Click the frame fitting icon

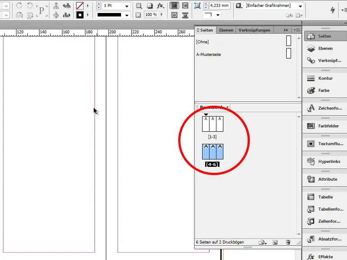point(197,6)
